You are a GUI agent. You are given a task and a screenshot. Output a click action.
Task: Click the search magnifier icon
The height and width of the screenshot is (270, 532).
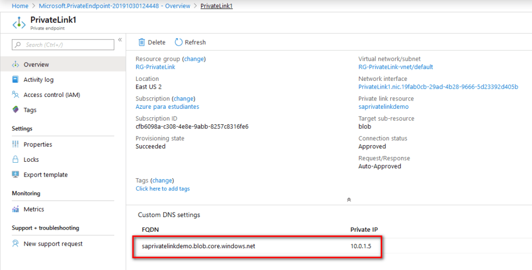(18, 45)
